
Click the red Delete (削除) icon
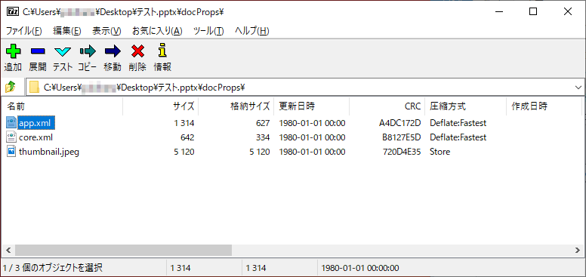(x=137, y=51)
